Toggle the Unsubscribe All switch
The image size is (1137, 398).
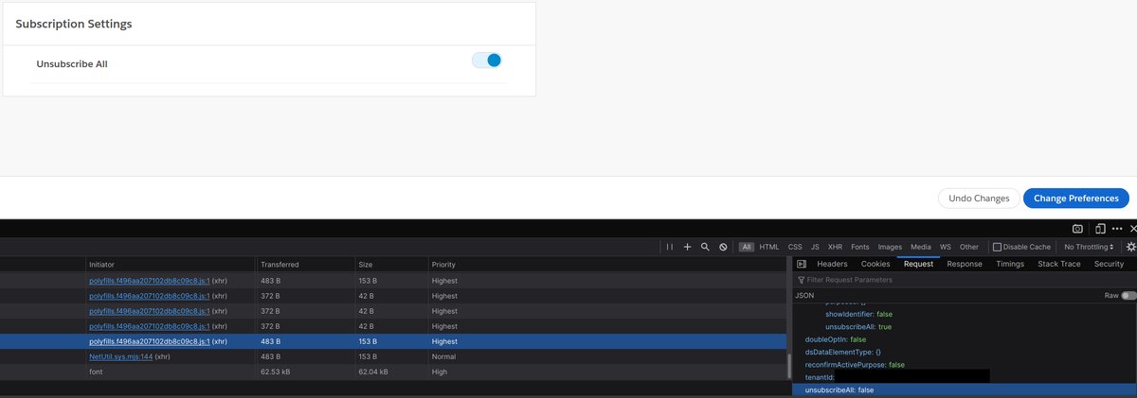point(486,61)
